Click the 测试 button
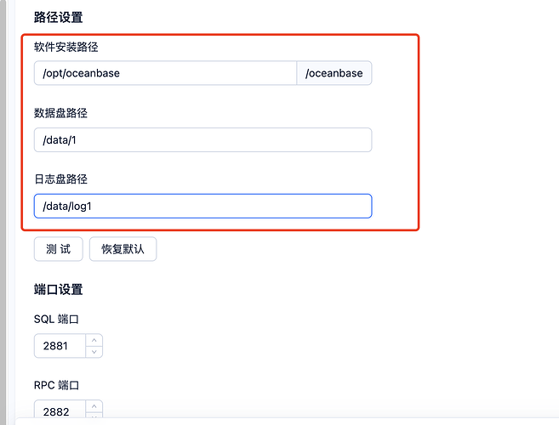559x425 pixels. click(59, 249)
